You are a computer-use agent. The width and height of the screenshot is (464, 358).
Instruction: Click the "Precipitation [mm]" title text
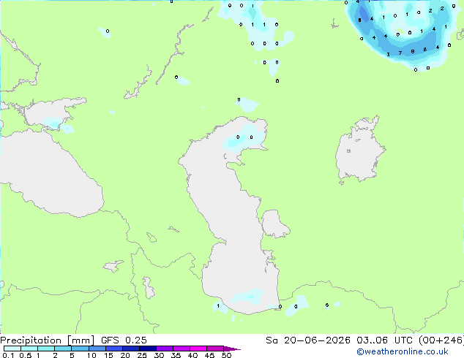tap(47, 340)
